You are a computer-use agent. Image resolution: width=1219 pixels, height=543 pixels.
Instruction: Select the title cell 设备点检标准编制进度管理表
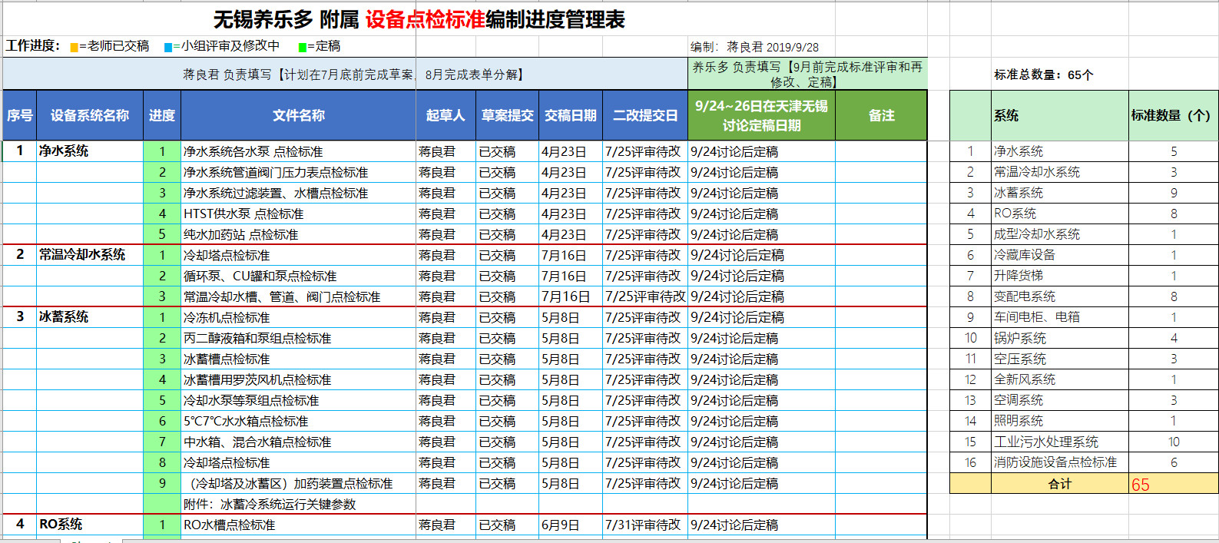(x=419, y=19)
